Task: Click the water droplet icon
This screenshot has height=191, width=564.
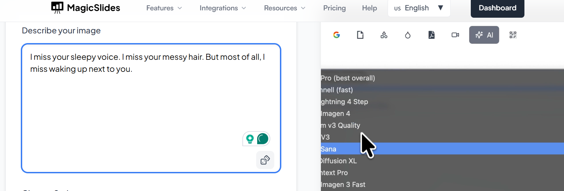Action: tap(408, 35)
